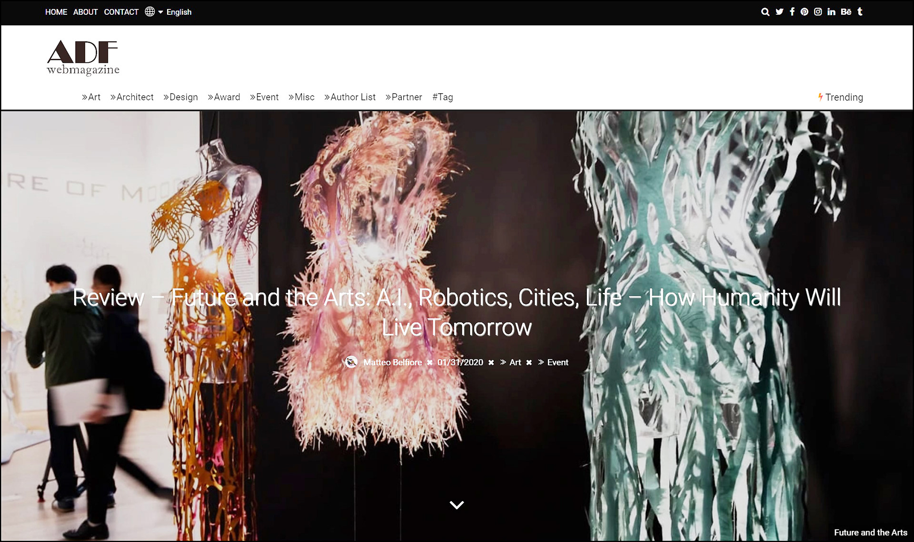Open the Instagram icon
The image size is (914, 542).
(818, 12)
